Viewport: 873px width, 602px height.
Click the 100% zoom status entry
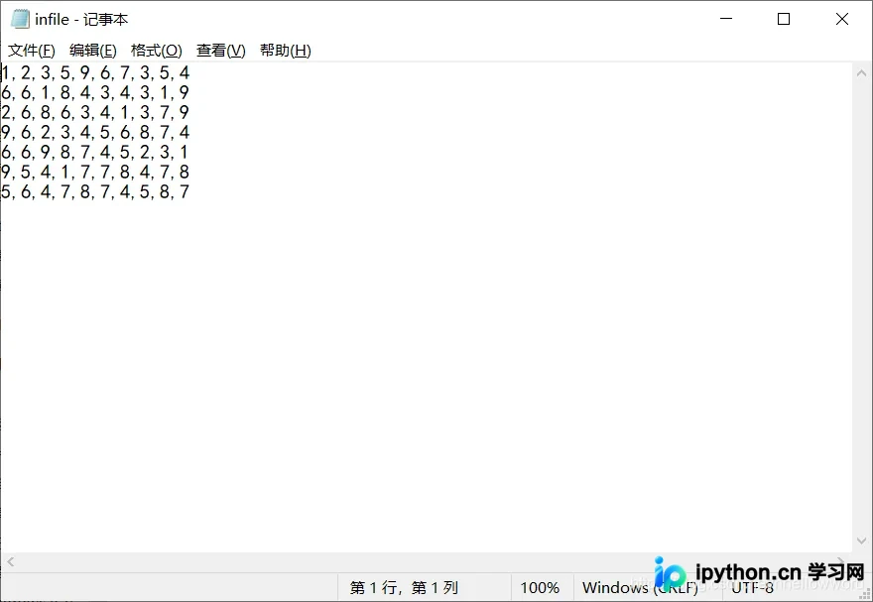[540, 587]
